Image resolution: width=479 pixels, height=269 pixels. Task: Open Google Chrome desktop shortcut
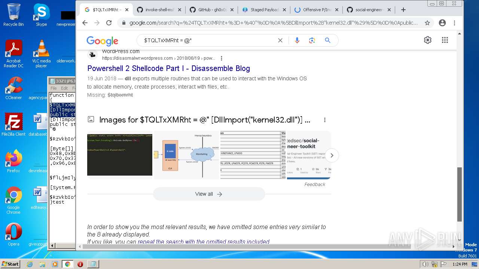(13, 201)
